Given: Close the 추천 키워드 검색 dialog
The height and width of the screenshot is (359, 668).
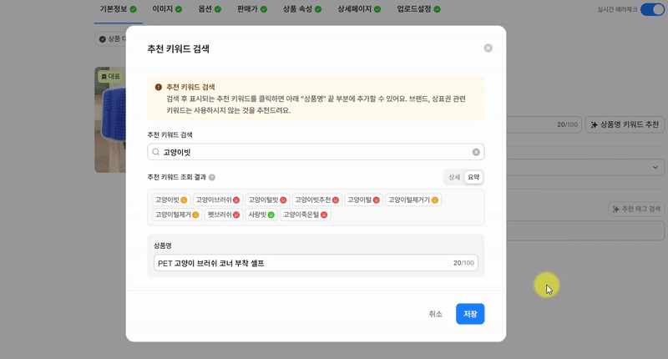Looking at the screenshot, I should 488,48.
